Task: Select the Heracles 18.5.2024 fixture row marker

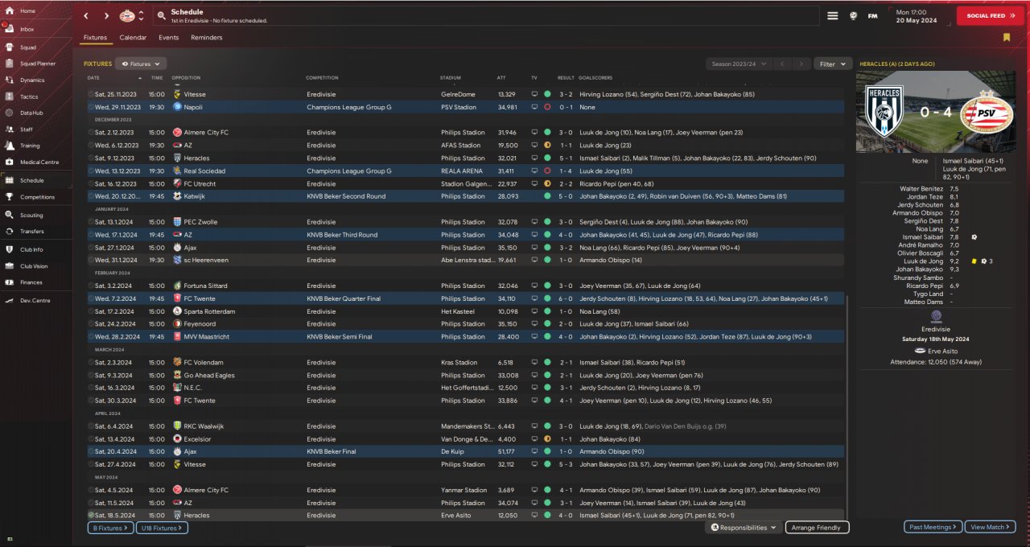Action: 91,515
